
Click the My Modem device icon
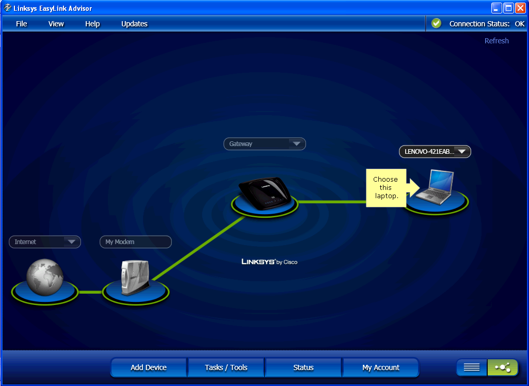pyautogui.click(x=135, y=276)
